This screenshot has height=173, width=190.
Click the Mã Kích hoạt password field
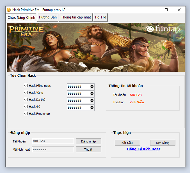53,149
